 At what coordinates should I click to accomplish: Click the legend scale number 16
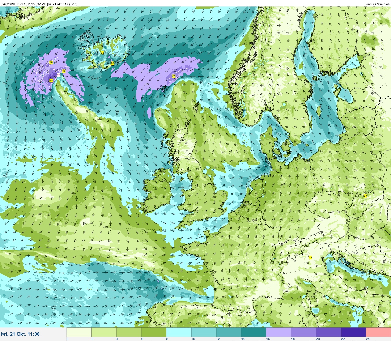click(268, 339)
